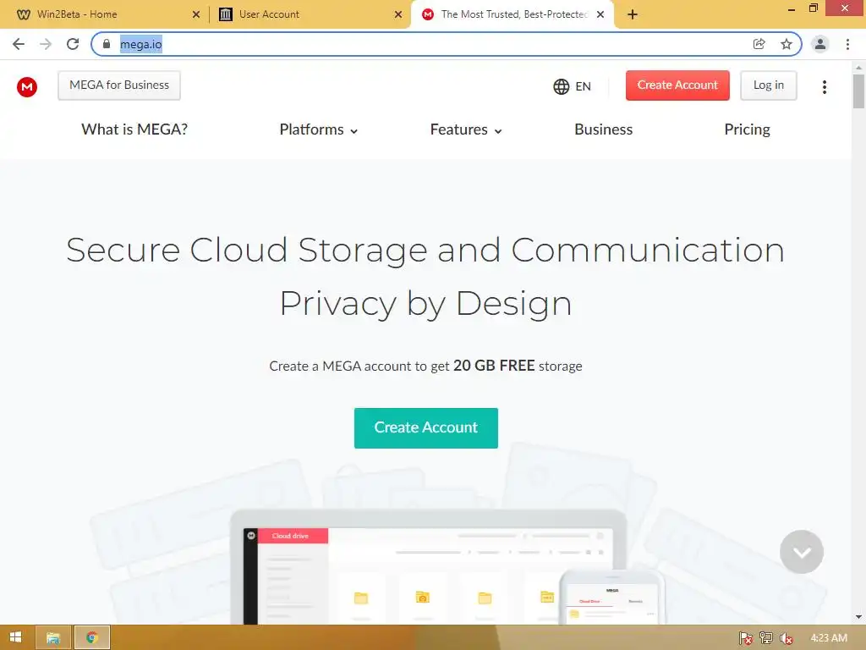Open a new browser tab

tap(633, 14)
